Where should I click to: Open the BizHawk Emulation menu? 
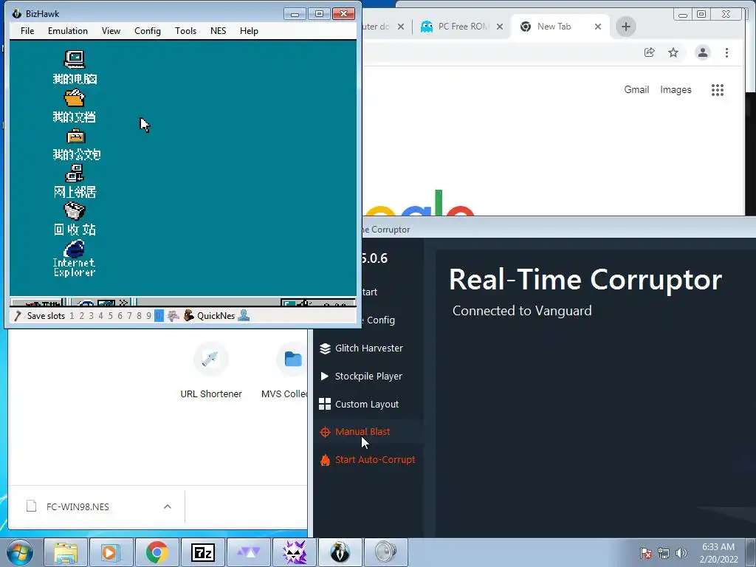click(68, 31)
